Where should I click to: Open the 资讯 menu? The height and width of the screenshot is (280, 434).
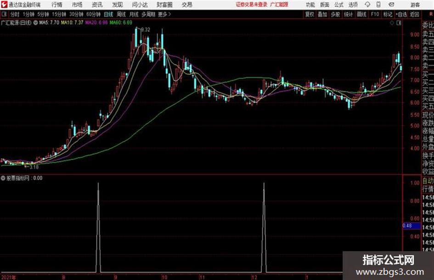97,5
